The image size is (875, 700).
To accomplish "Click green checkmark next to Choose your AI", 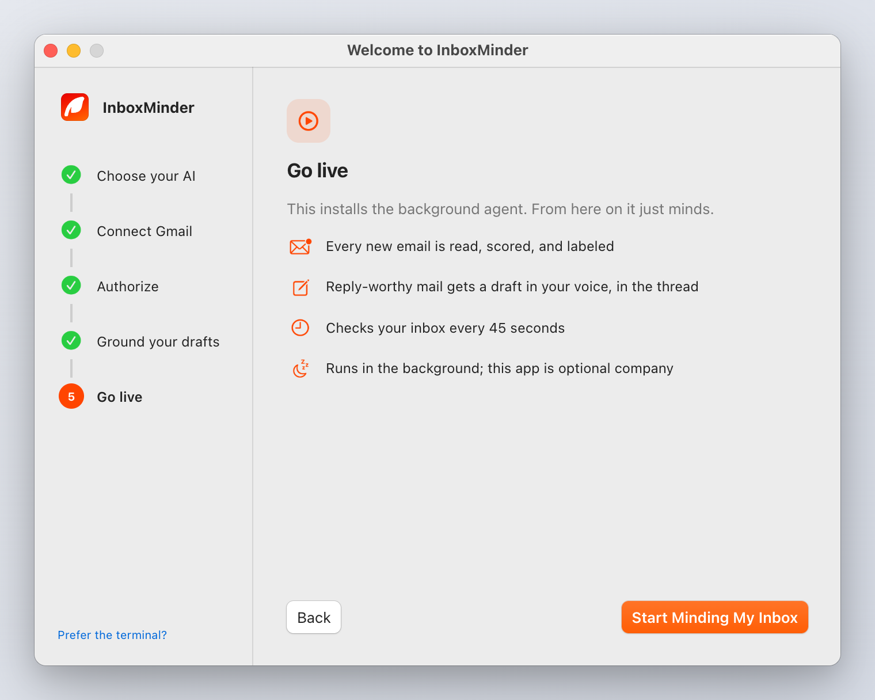I will [71, 174].
